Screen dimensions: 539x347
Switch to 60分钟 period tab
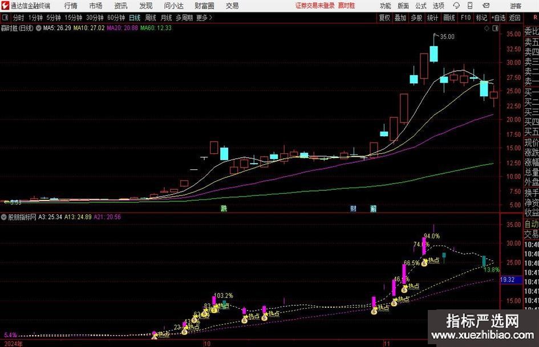pyautogui.click(x=116, y=18)
